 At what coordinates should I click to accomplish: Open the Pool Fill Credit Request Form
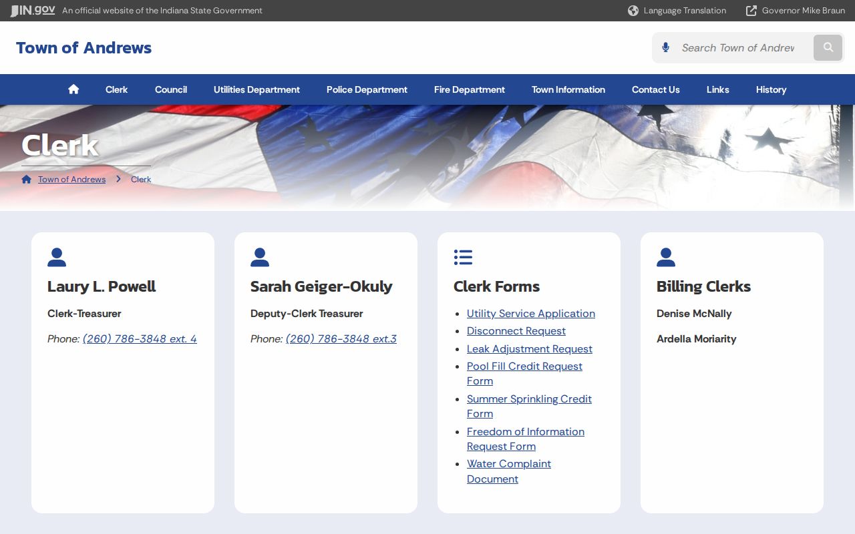[524, 374]
